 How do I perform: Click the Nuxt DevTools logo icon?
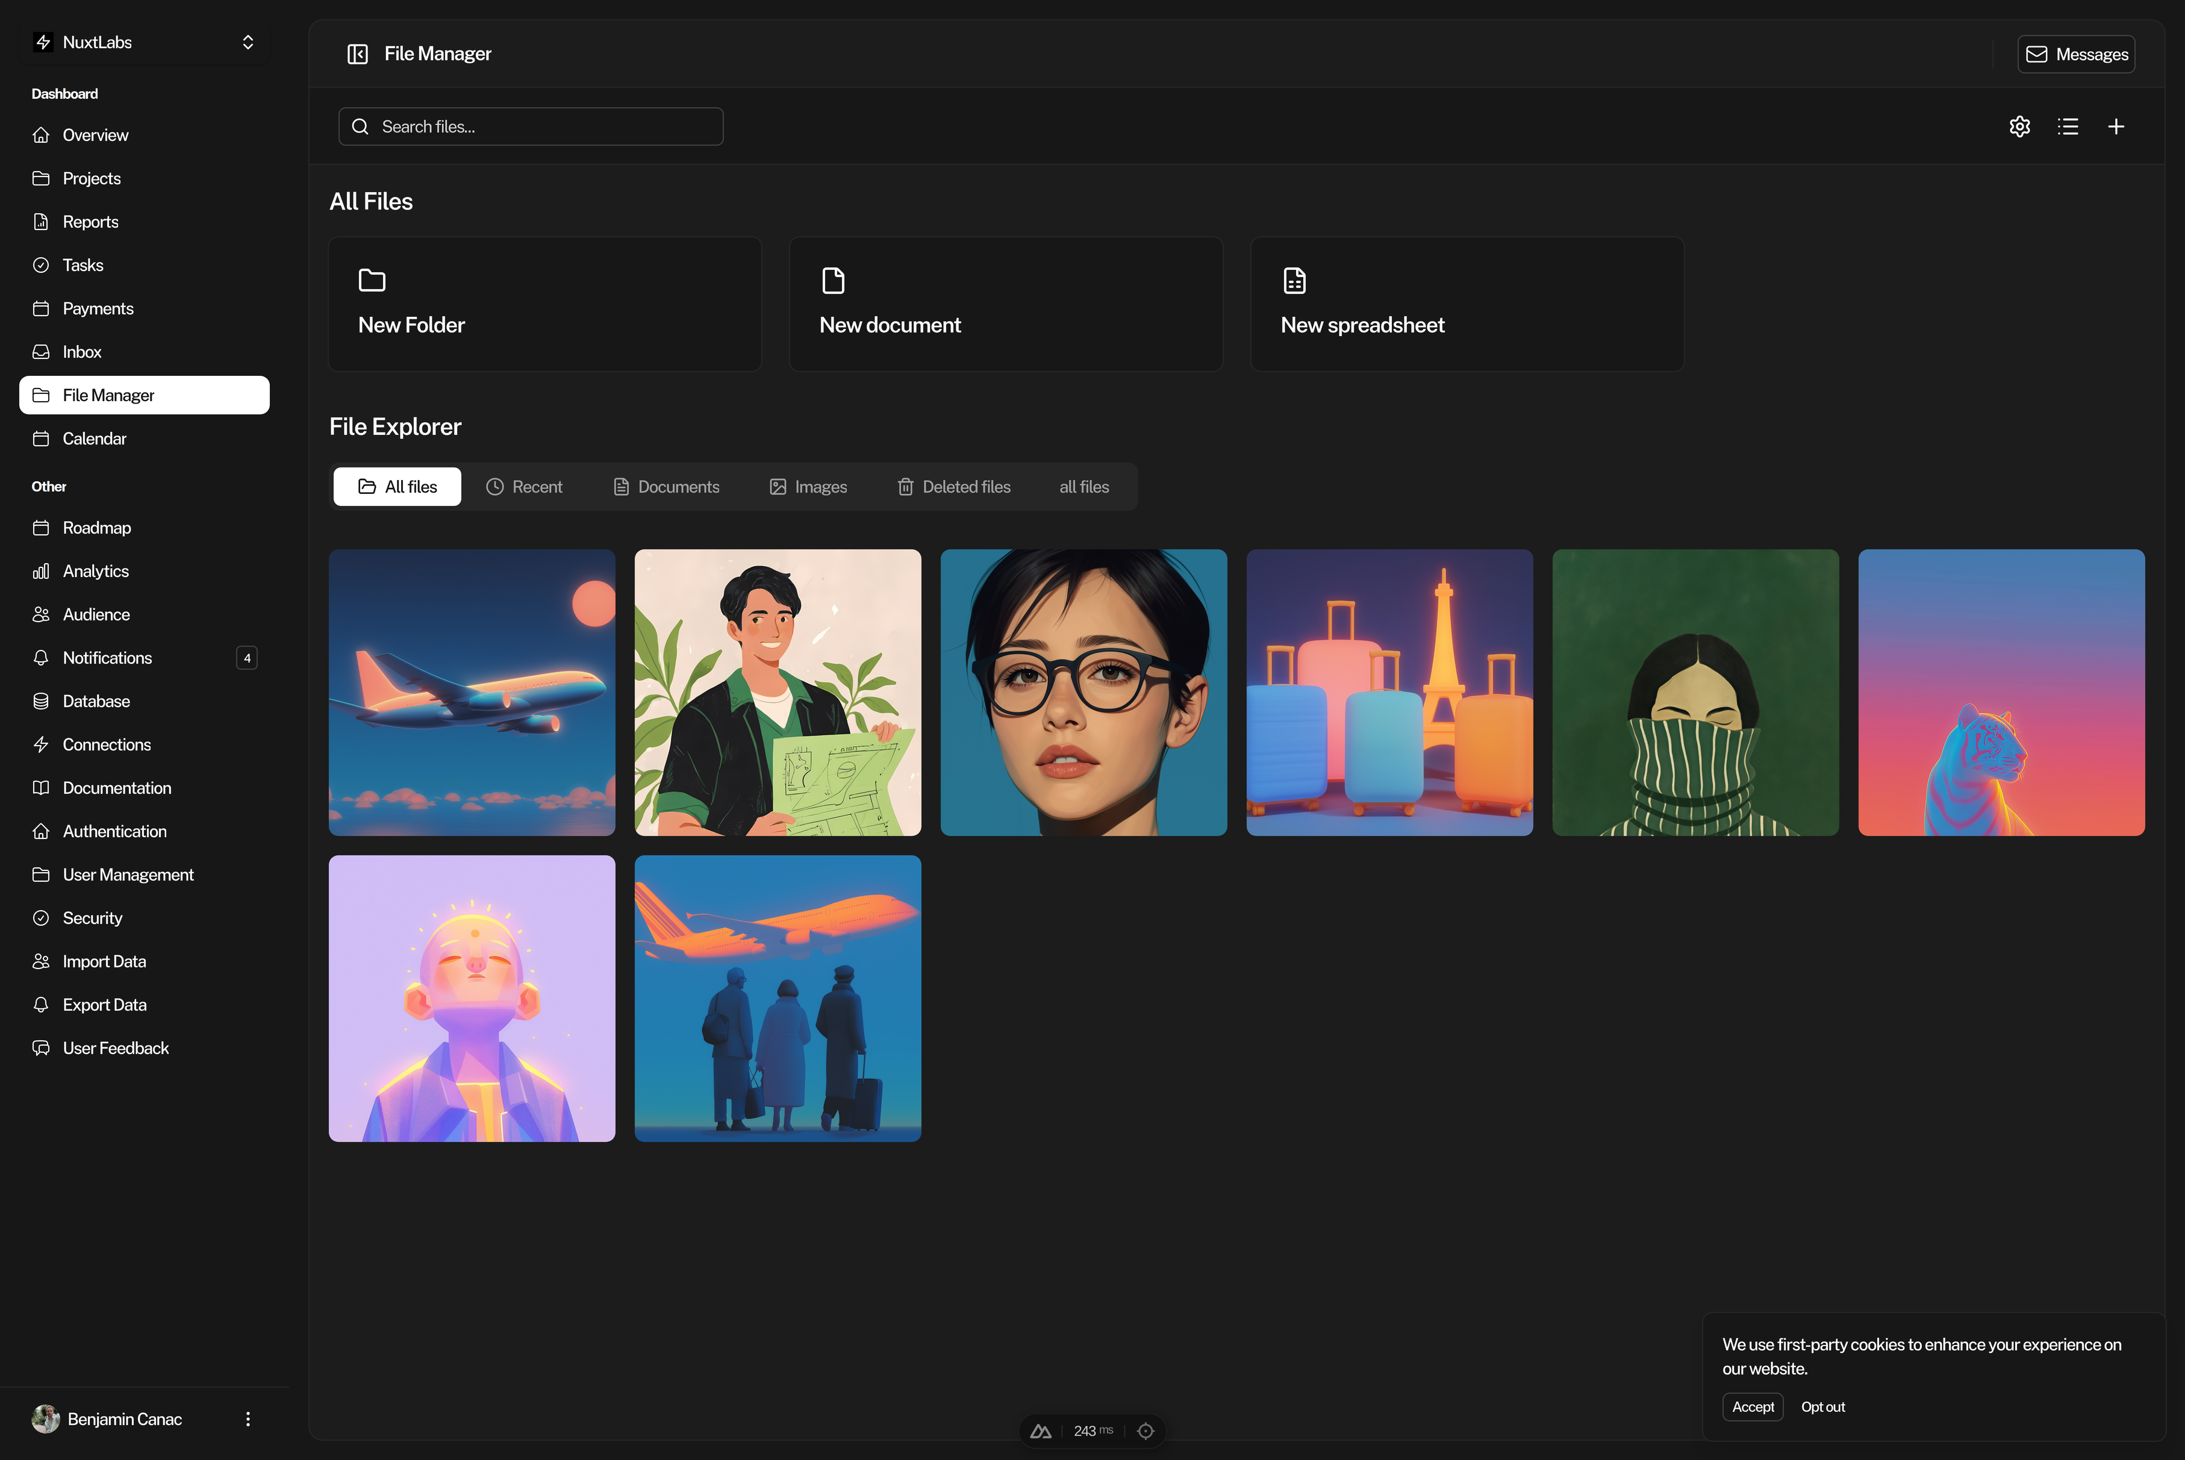1041,1431
